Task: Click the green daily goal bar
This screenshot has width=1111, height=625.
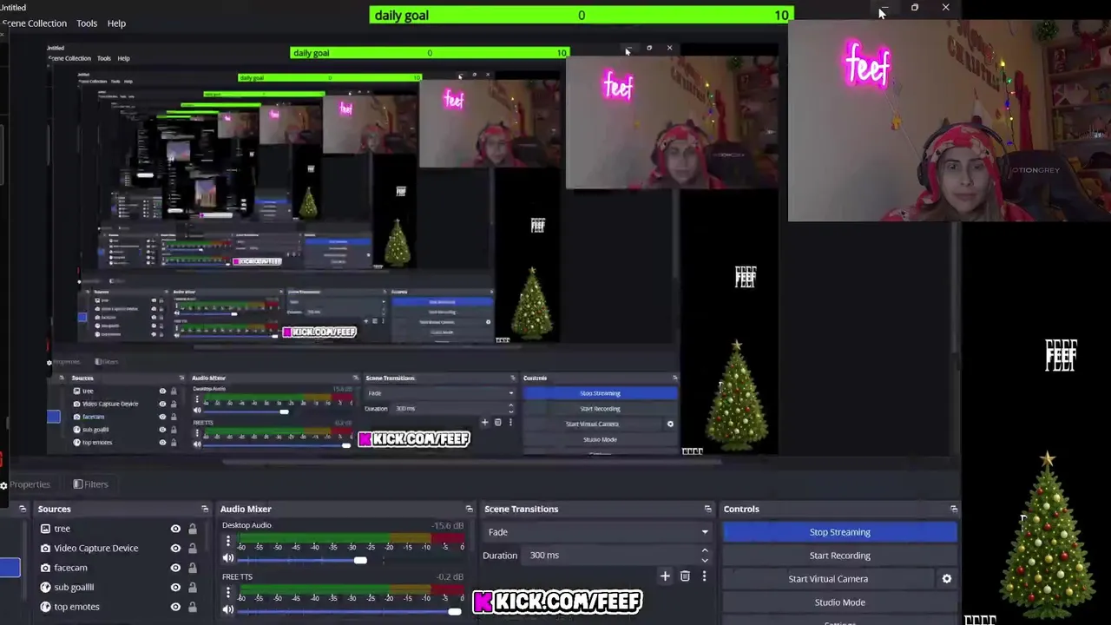Action: pyautogui.click(x=581, y=15)
